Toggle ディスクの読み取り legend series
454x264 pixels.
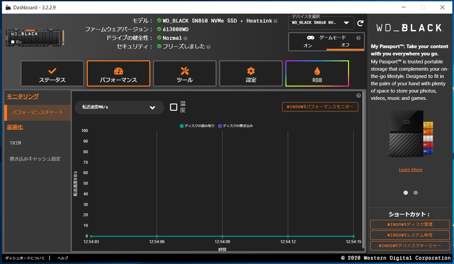(x=197, y=126)
